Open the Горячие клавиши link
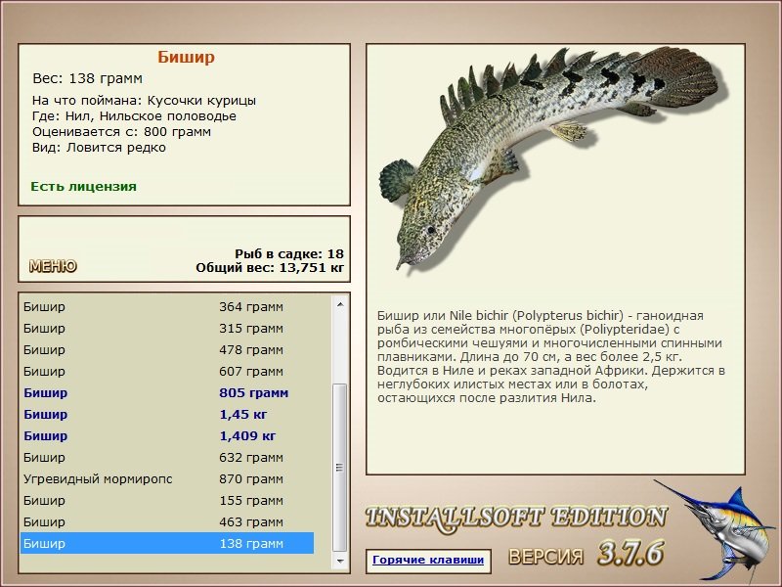782x587 pixels. point(428,560)
